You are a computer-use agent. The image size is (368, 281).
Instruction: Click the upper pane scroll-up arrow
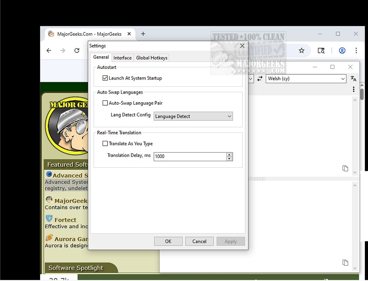coord(355,100)
